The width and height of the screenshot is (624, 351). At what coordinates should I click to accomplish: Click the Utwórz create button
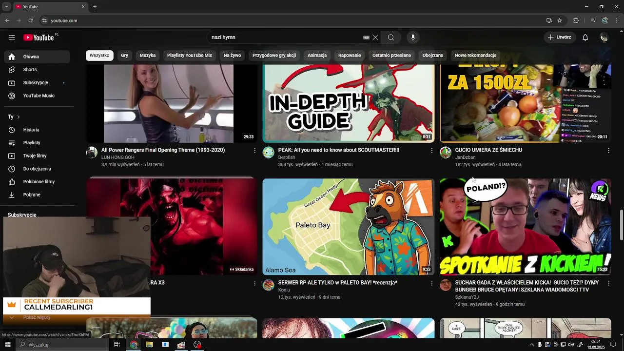coord(560,38)
